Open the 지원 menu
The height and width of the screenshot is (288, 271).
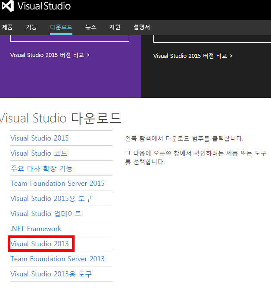[x=115, y=27]
